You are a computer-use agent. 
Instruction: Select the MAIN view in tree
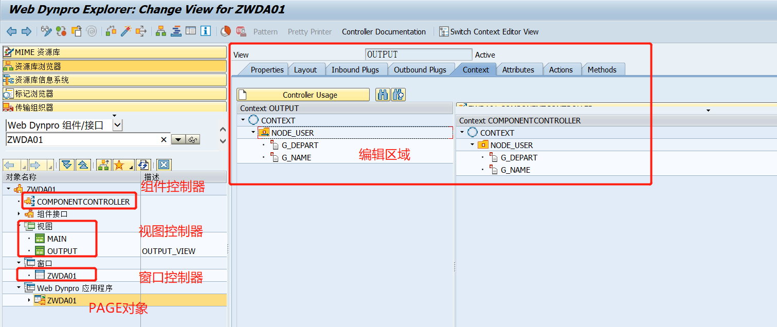(57, 239)
